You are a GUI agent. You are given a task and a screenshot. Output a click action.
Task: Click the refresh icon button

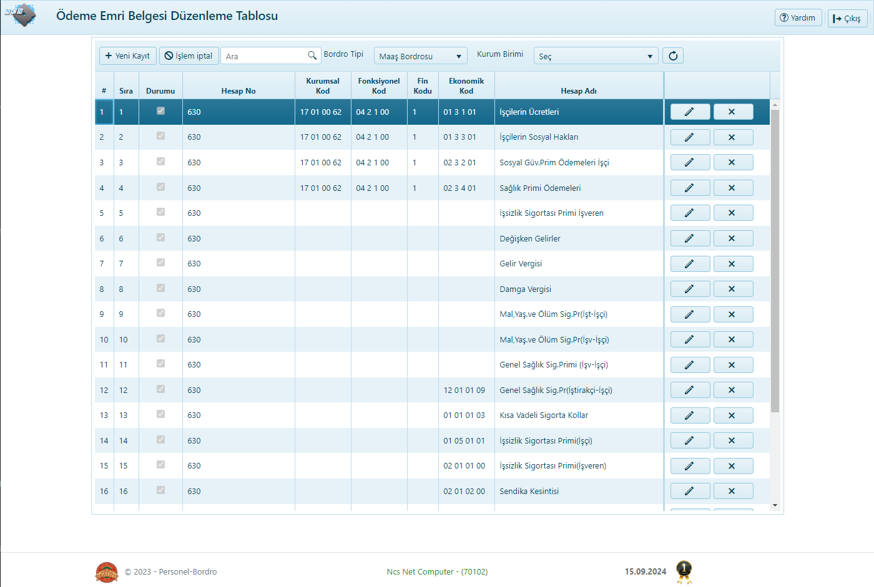coord(673,56)
